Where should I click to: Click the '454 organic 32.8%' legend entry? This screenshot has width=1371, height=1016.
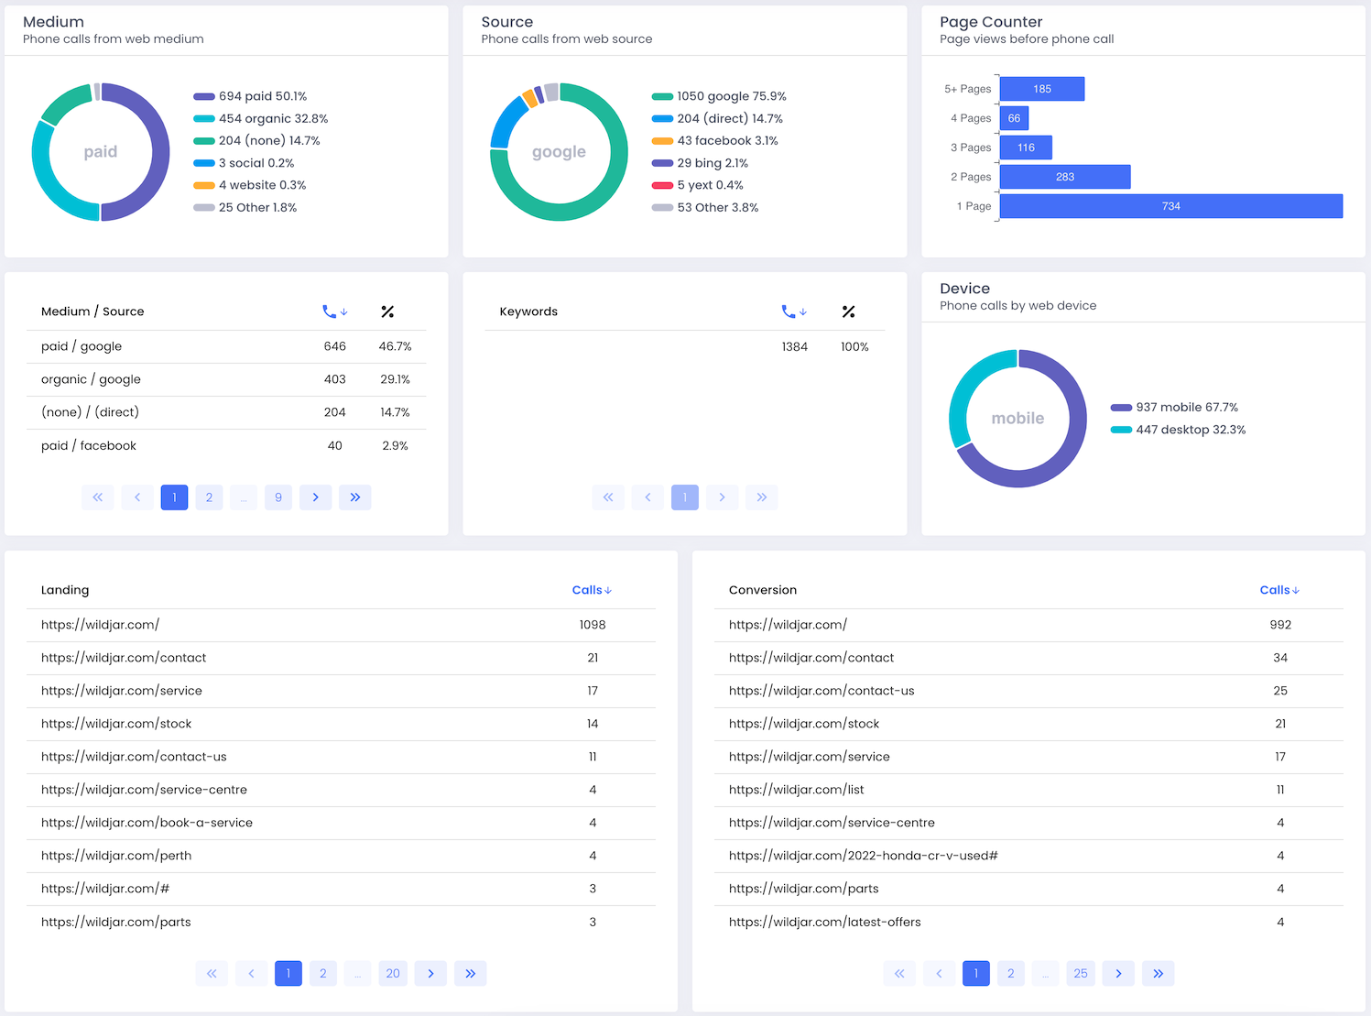click(261, 118)
